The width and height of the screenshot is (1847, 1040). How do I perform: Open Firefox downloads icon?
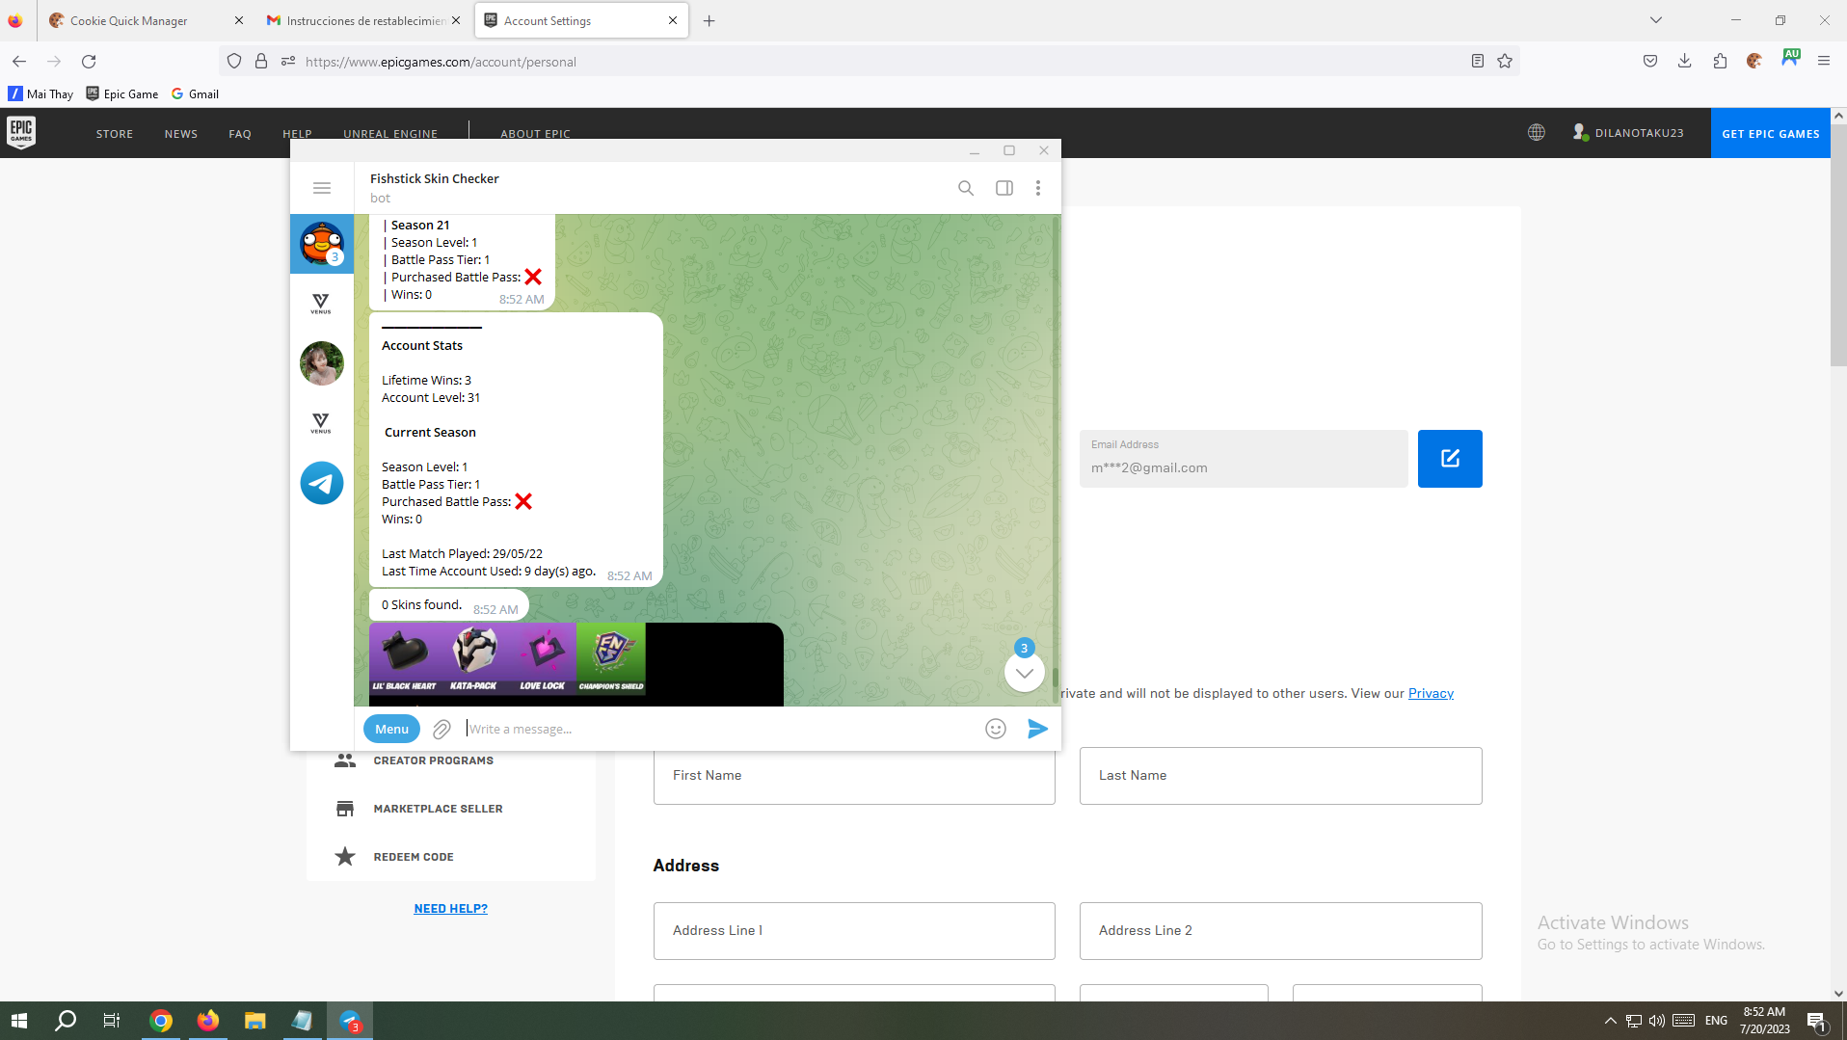coord(1684,61)
